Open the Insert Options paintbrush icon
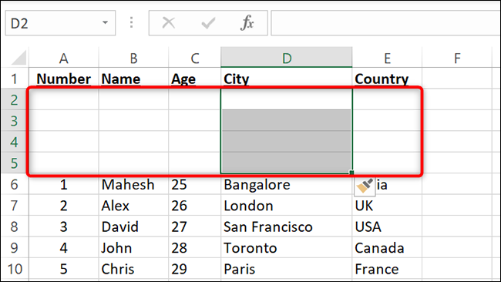 [365, 186]
